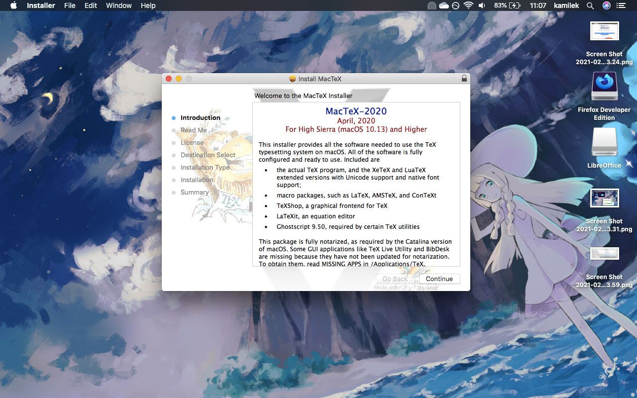Screen dimensions: 637x398
Task: Click the 'macro packages, such as LaTeX' bullet
Action: [x=356, y=196]
